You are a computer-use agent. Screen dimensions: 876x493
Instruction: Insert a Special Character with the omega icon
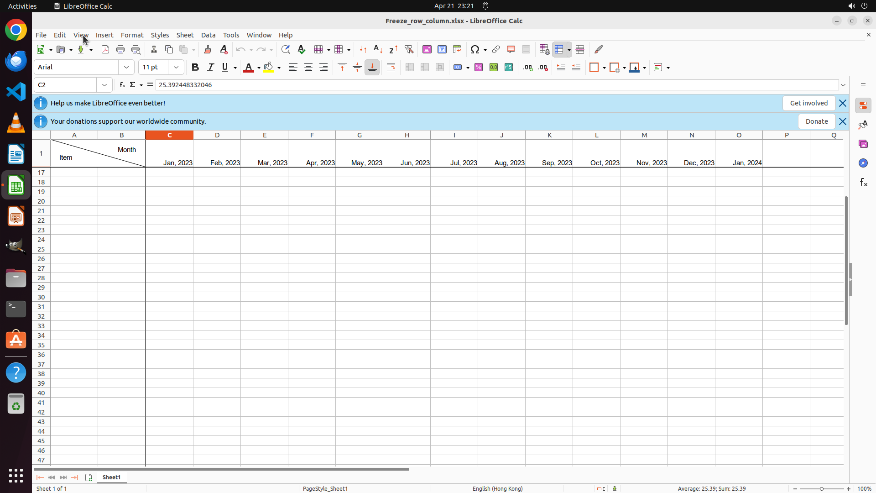click(475, 49)
